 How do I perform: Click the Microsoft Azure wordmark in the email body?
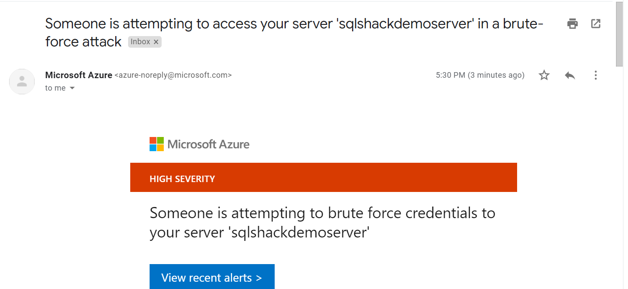point(208,144)
